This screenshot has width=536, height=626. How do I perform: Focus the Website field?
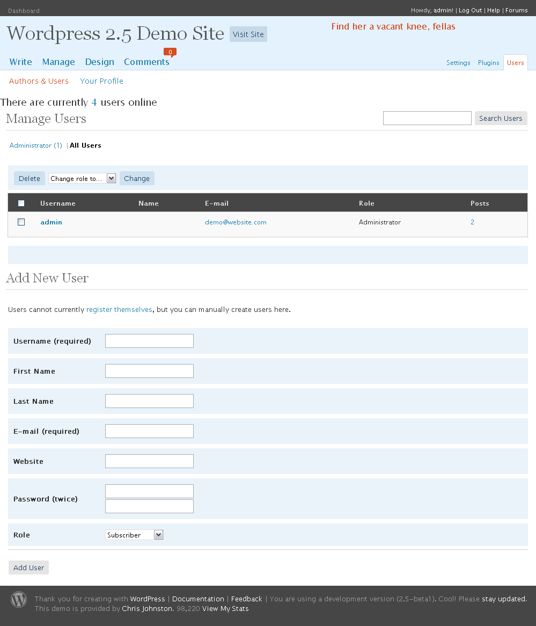pos(149,461)
